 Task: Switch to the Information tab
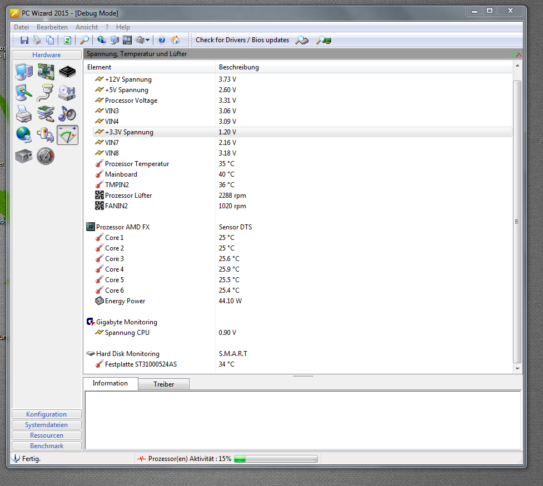(x=110, y=383)
